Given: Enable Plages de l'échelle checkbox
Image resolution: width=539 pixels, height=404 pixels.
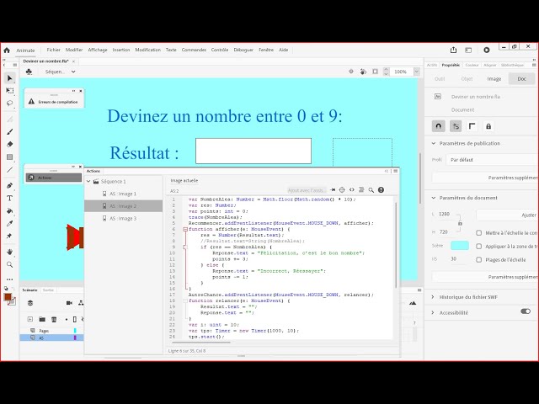Looking at the screenshot, I should coord(479,260).
